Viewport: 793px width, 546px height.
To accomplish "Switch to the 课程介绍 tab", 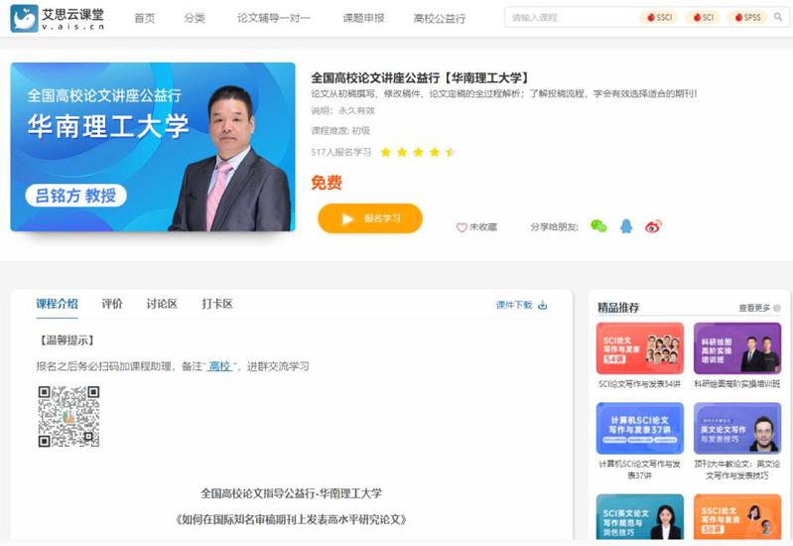I will (x=57, y=304).
